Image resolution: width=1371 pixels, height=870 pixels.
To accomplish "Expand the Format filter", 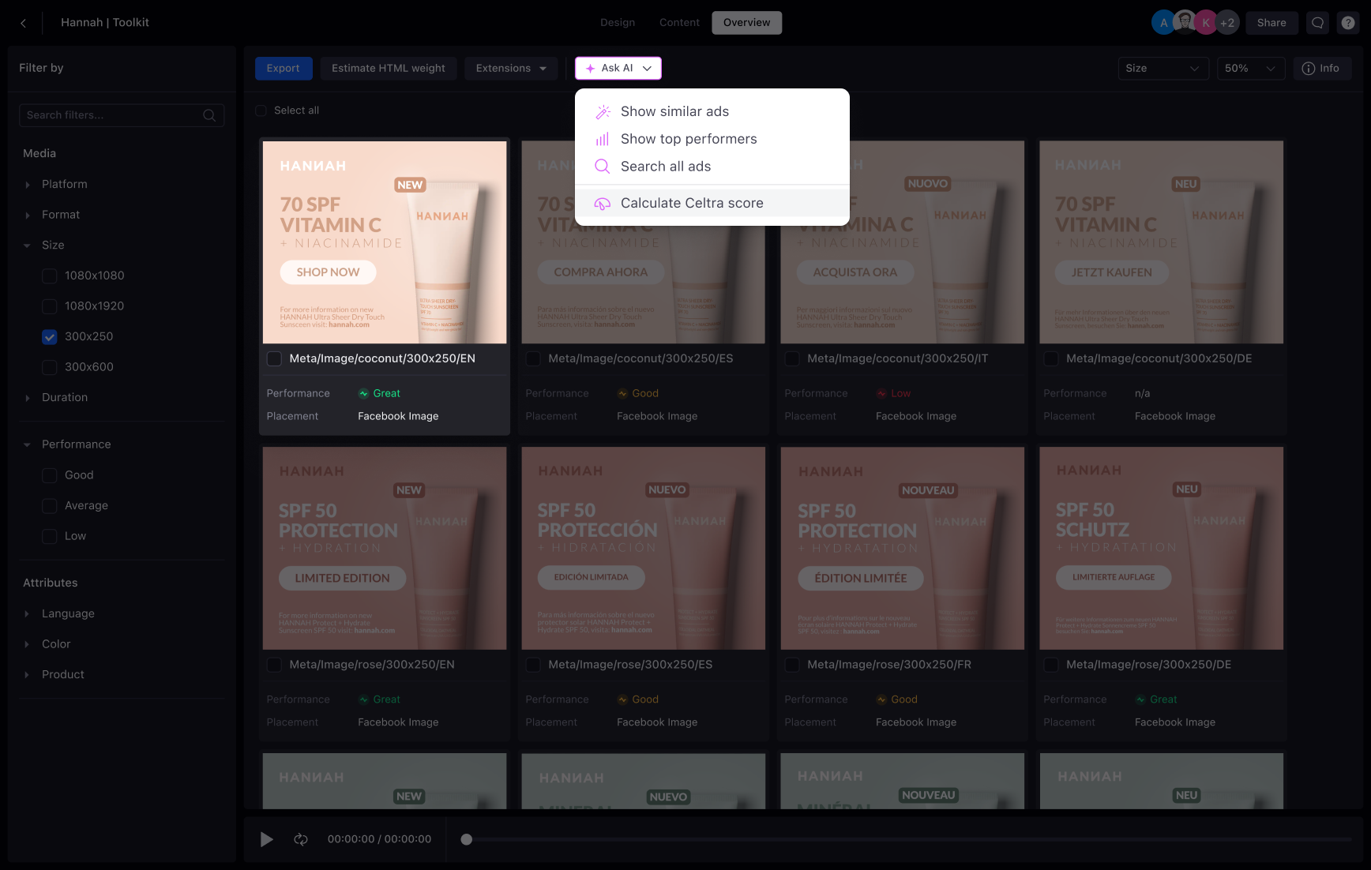I will point(27,215).
